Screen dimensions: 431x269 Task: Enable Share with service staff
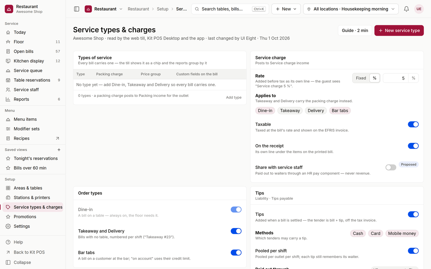[x=391, y=167]
